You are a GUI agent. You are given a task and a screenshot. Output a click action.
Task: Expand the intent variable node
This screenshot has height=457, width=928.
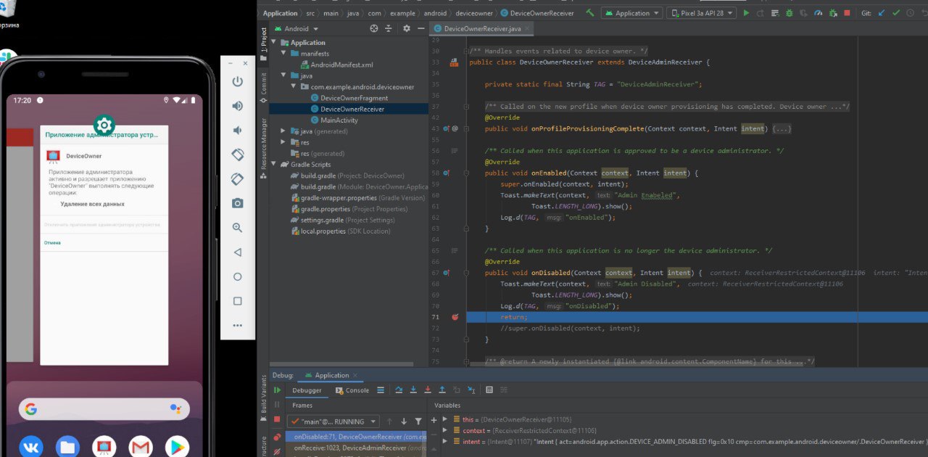click(445, 441)
